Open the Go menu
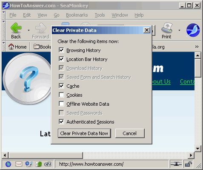Viewport: 203px width, 170px height. click(x=57, y=15)
